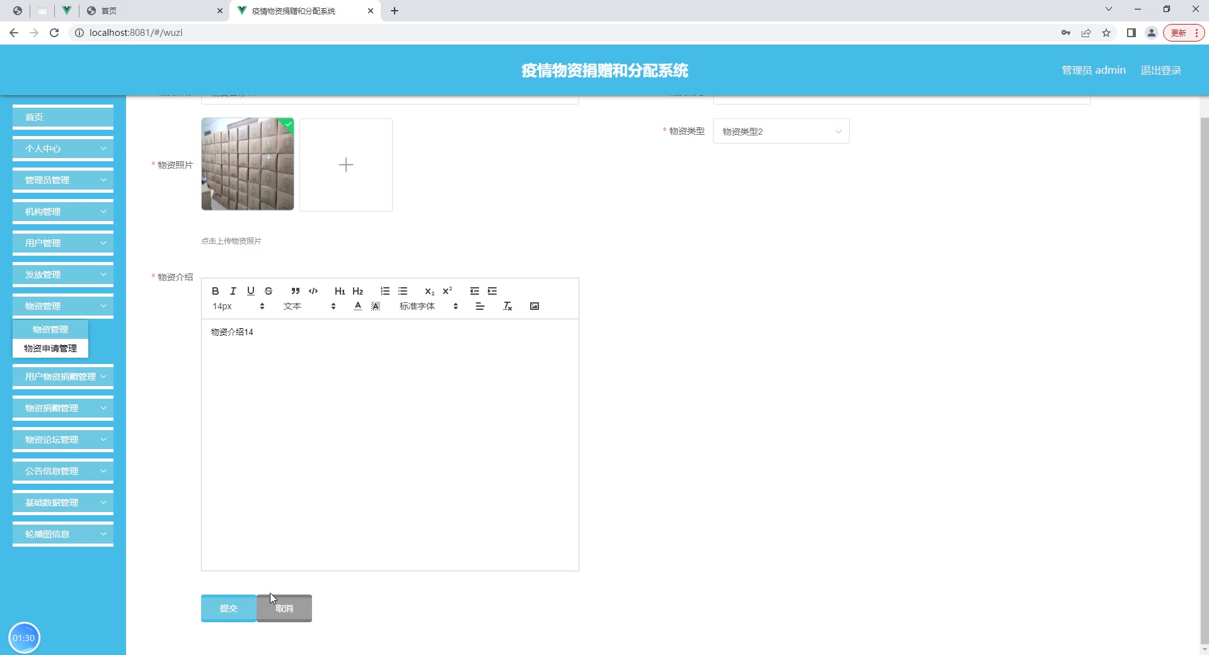Toggle strikethrough formatting in editor
The width and height of the screenshot is (1209, 655).
pyautogui.click(x=269, y=291)
